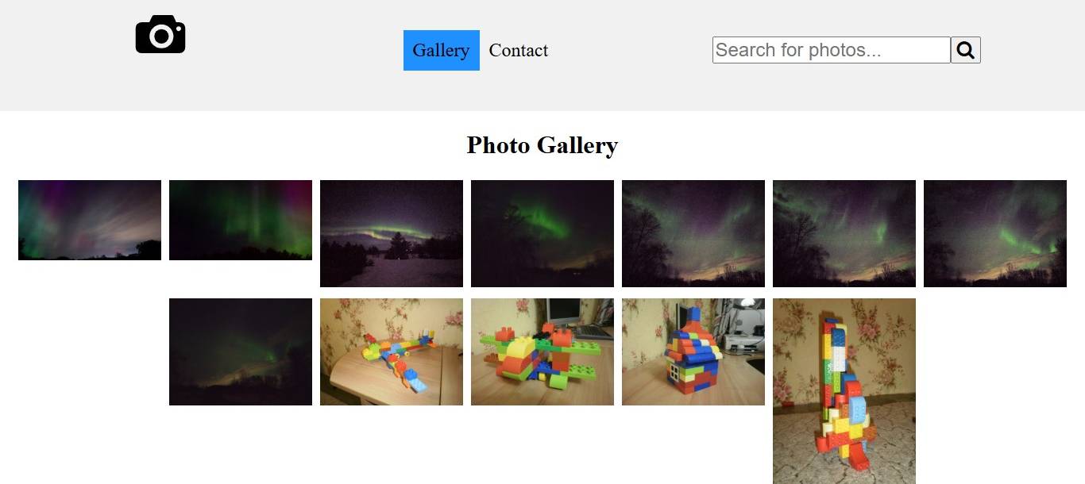Focus the Search for photos field
Viewport: 1085px width, 484px height.
(832, 50)
